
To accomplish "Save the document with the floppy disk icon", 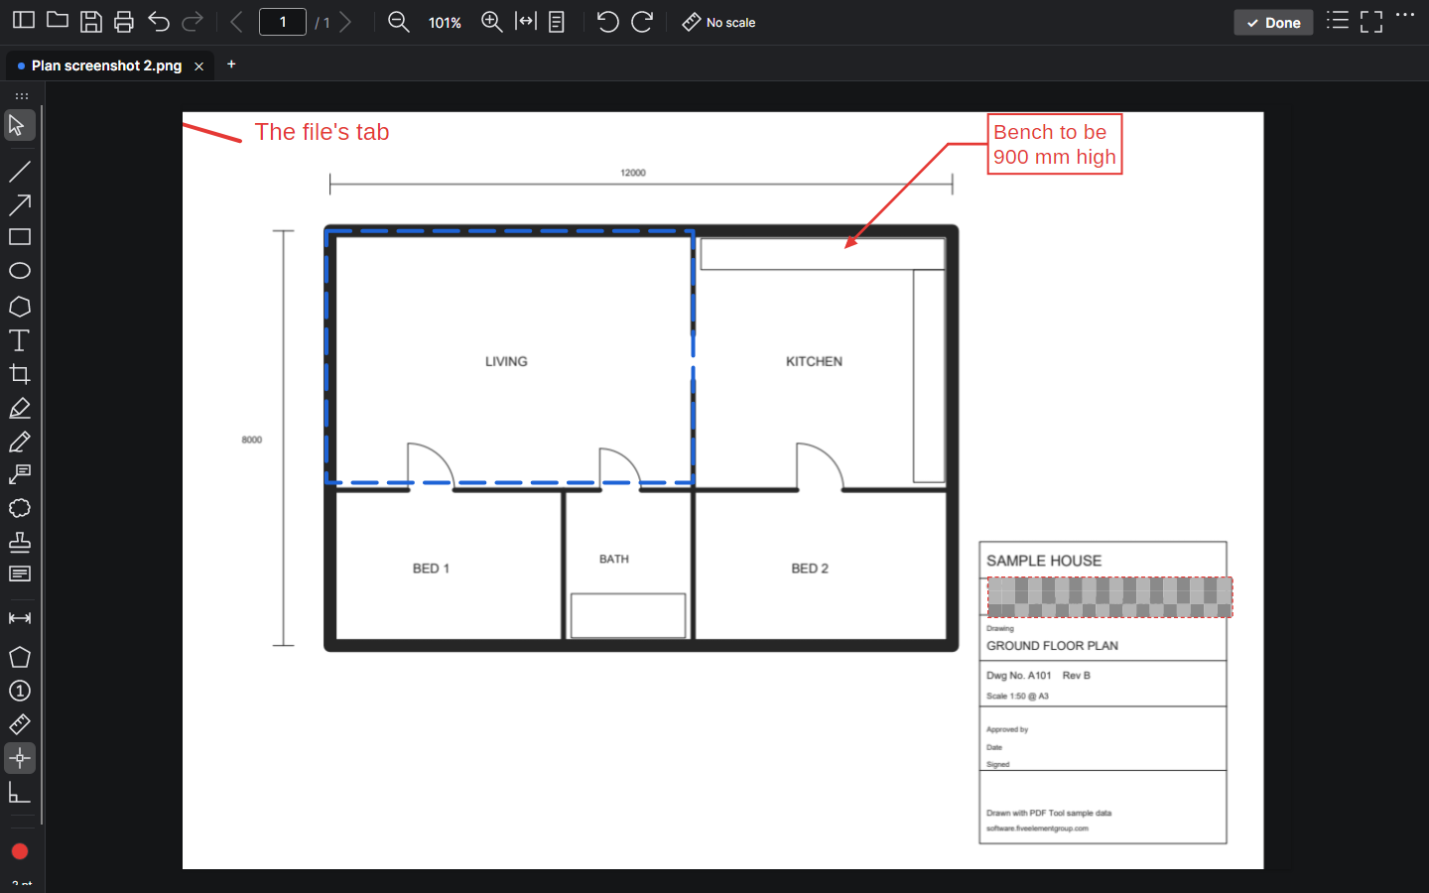I will click(x=91, y=22).
